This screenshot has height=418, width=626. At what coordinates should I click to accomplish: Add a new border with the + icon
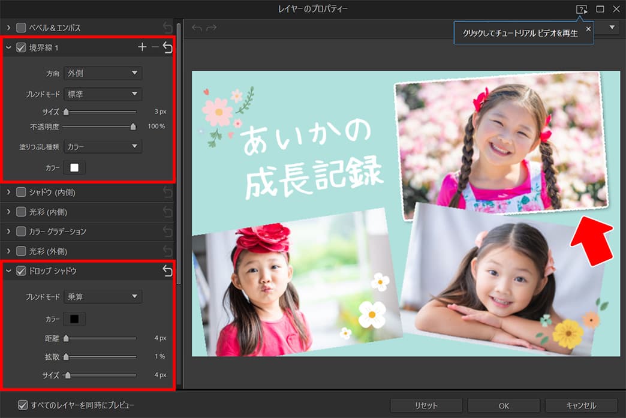(142, 47)
